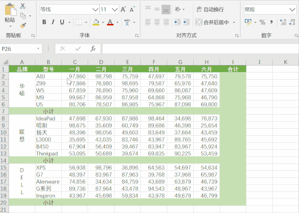
Task: Open the 剪贴板 dialog launcher
Action: (33, 36)
